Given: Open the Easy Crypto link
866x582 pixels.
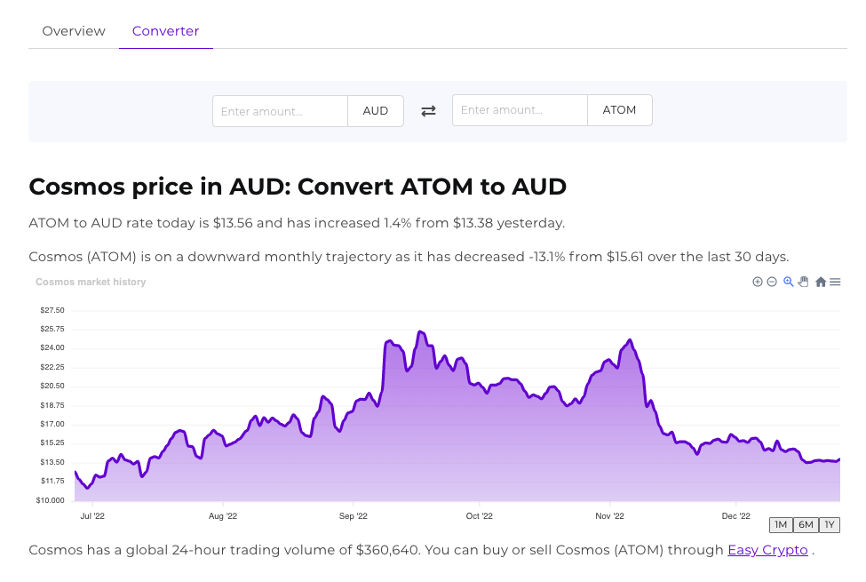Looking at the screenshot, I should [x=767, y=550].
